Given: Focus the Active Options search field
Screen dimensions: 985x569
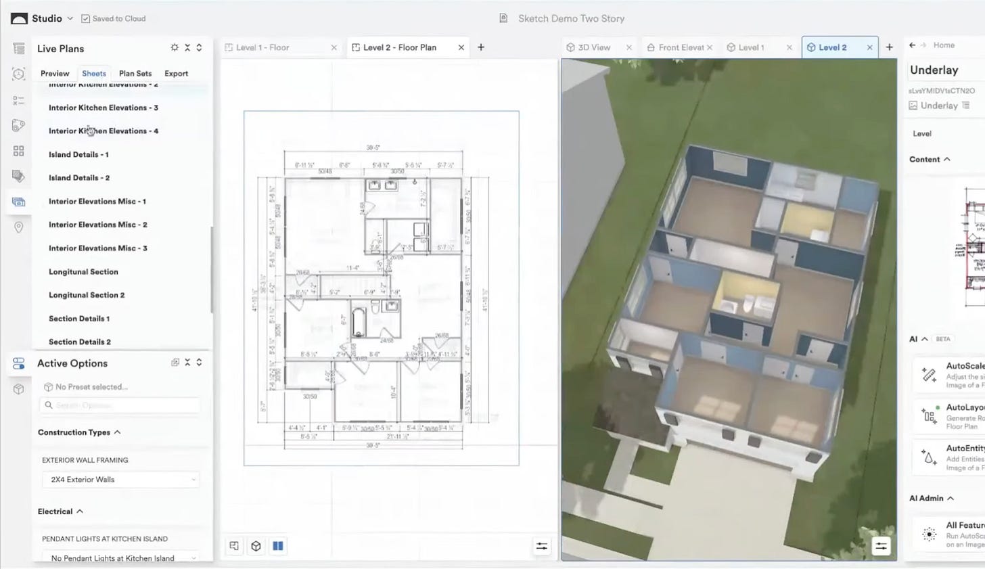Looking at the screenshot, I should pyautogui.click(x=120, y=405).
